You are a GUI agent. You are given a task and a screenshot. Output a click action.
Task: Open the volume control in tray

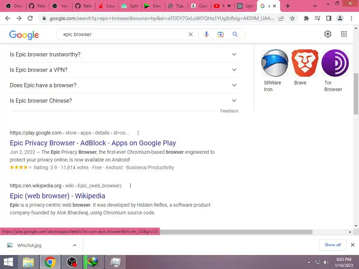point(326,262)
